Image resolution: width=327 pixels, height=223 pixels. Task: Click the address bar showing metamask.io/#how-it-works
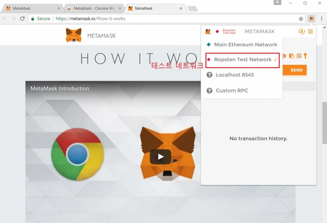click(167, 19)
